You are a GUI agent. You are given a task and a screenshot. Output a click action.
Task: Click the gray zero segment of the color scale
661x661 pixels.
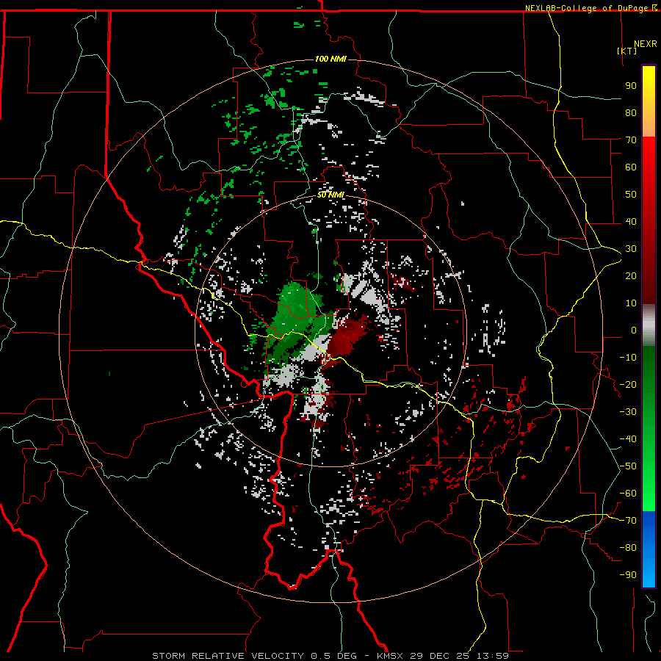(649, 325)
